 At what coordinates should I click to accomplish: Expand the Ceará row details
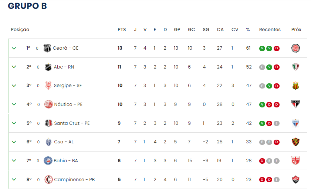click(x=14, y=48)
